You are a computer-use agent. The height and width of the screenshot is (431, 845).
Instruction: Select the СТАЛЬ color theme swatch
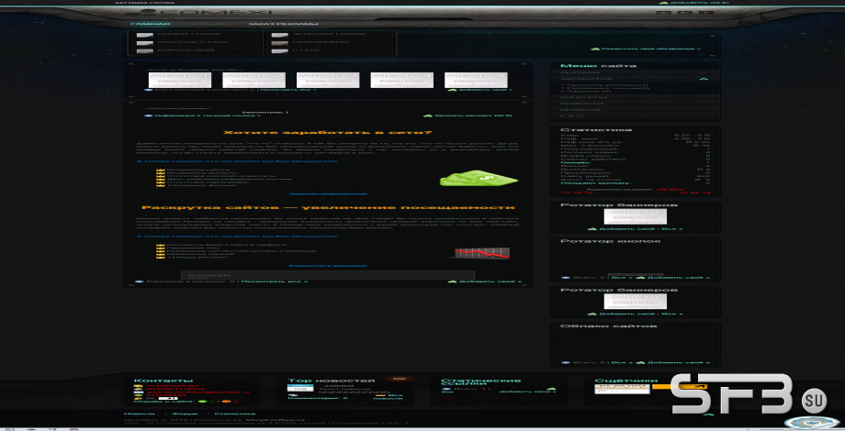click(x=280, y=50)
